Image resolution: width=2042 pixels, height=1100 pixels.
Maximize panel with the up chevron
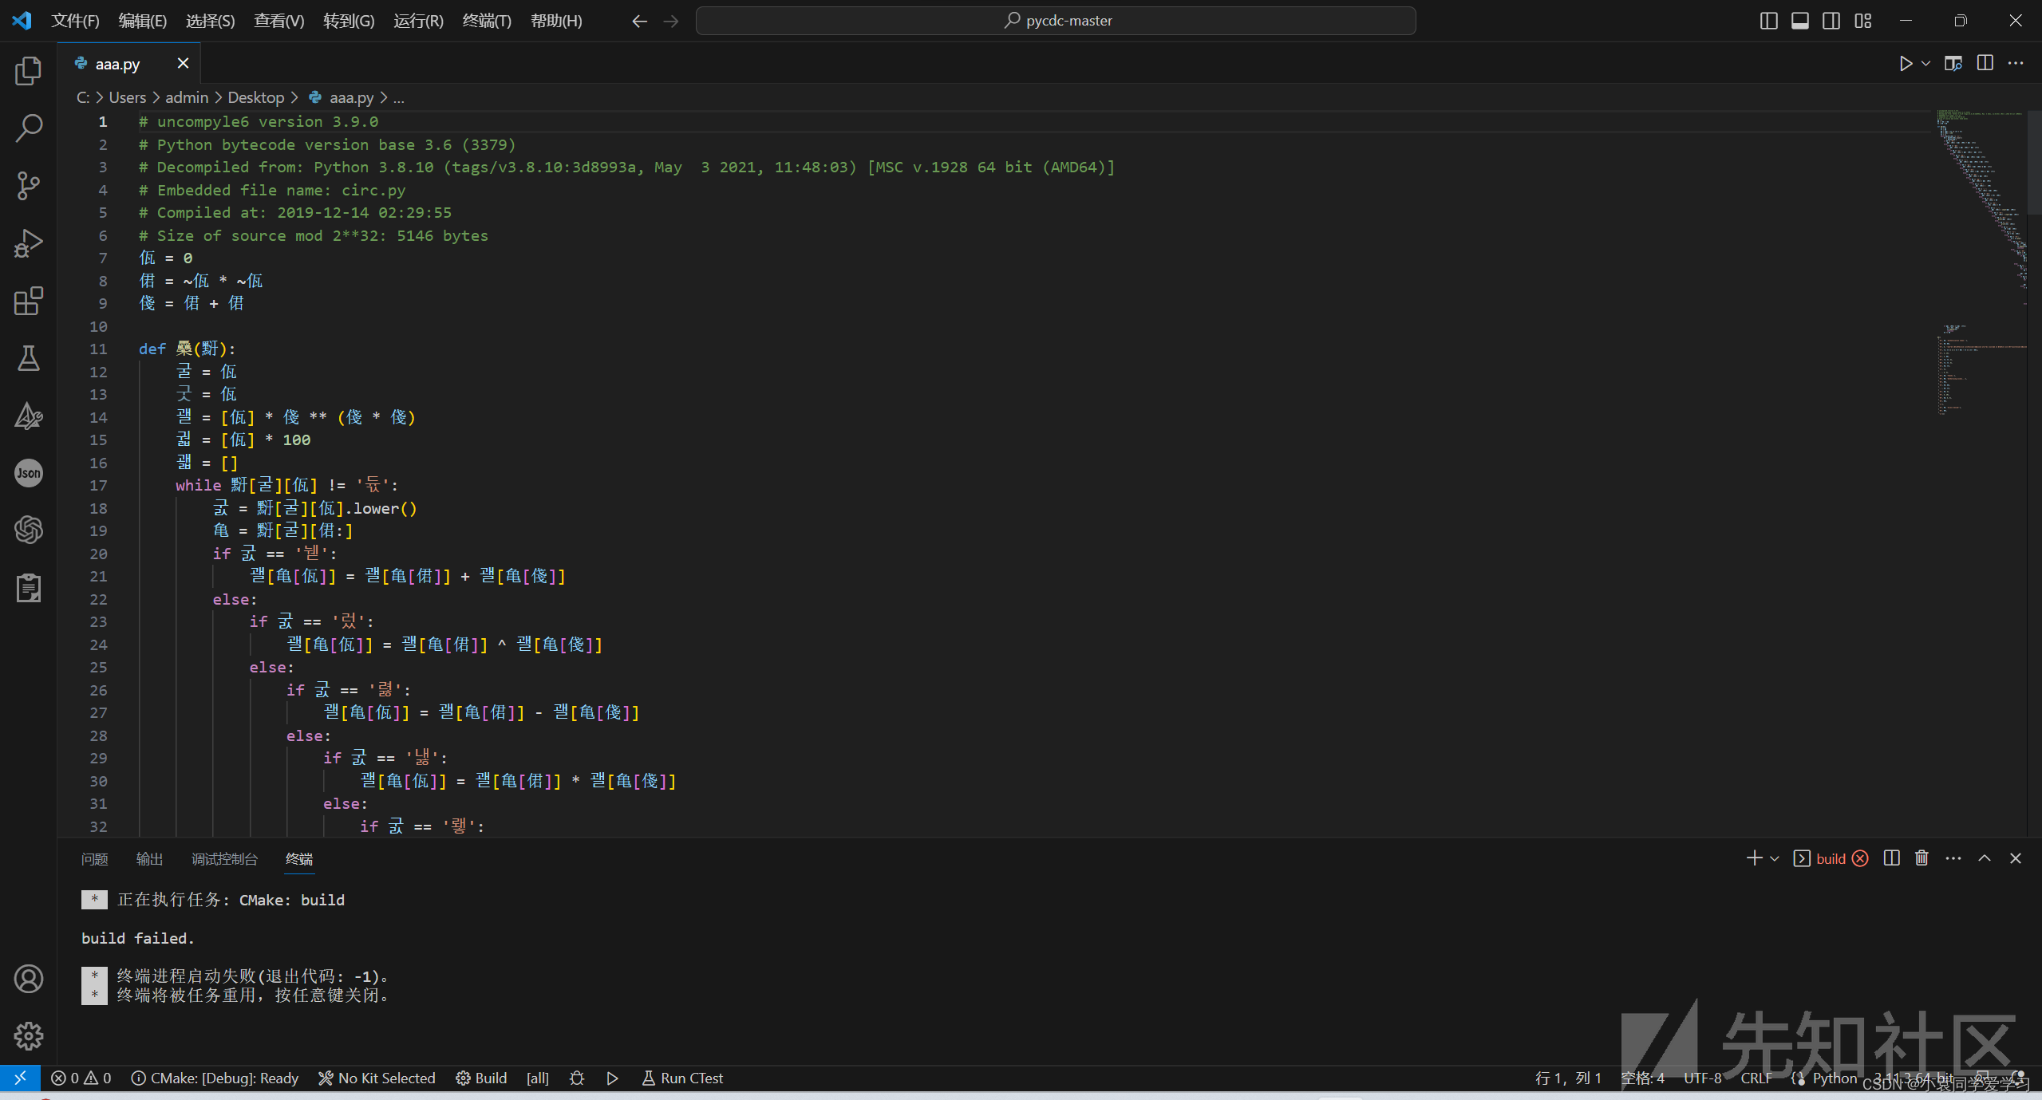coord(1985,858)
